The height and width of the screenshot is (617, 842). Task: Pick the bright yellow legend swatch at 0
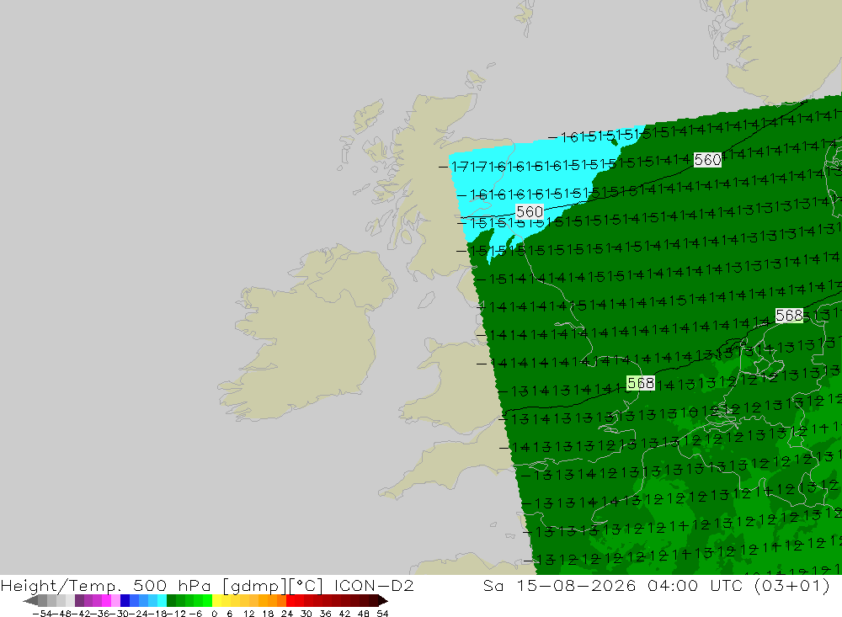click(x=217, y=601)
